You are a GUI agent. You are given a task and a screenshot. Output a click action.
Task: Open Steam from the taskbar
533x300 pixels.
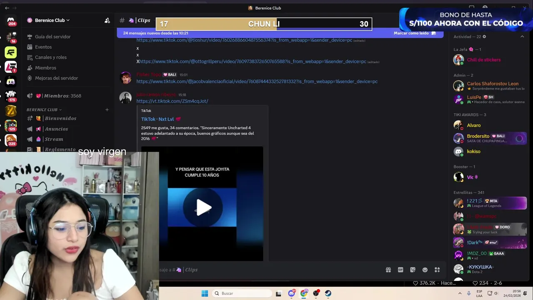(x=328, y=293)
